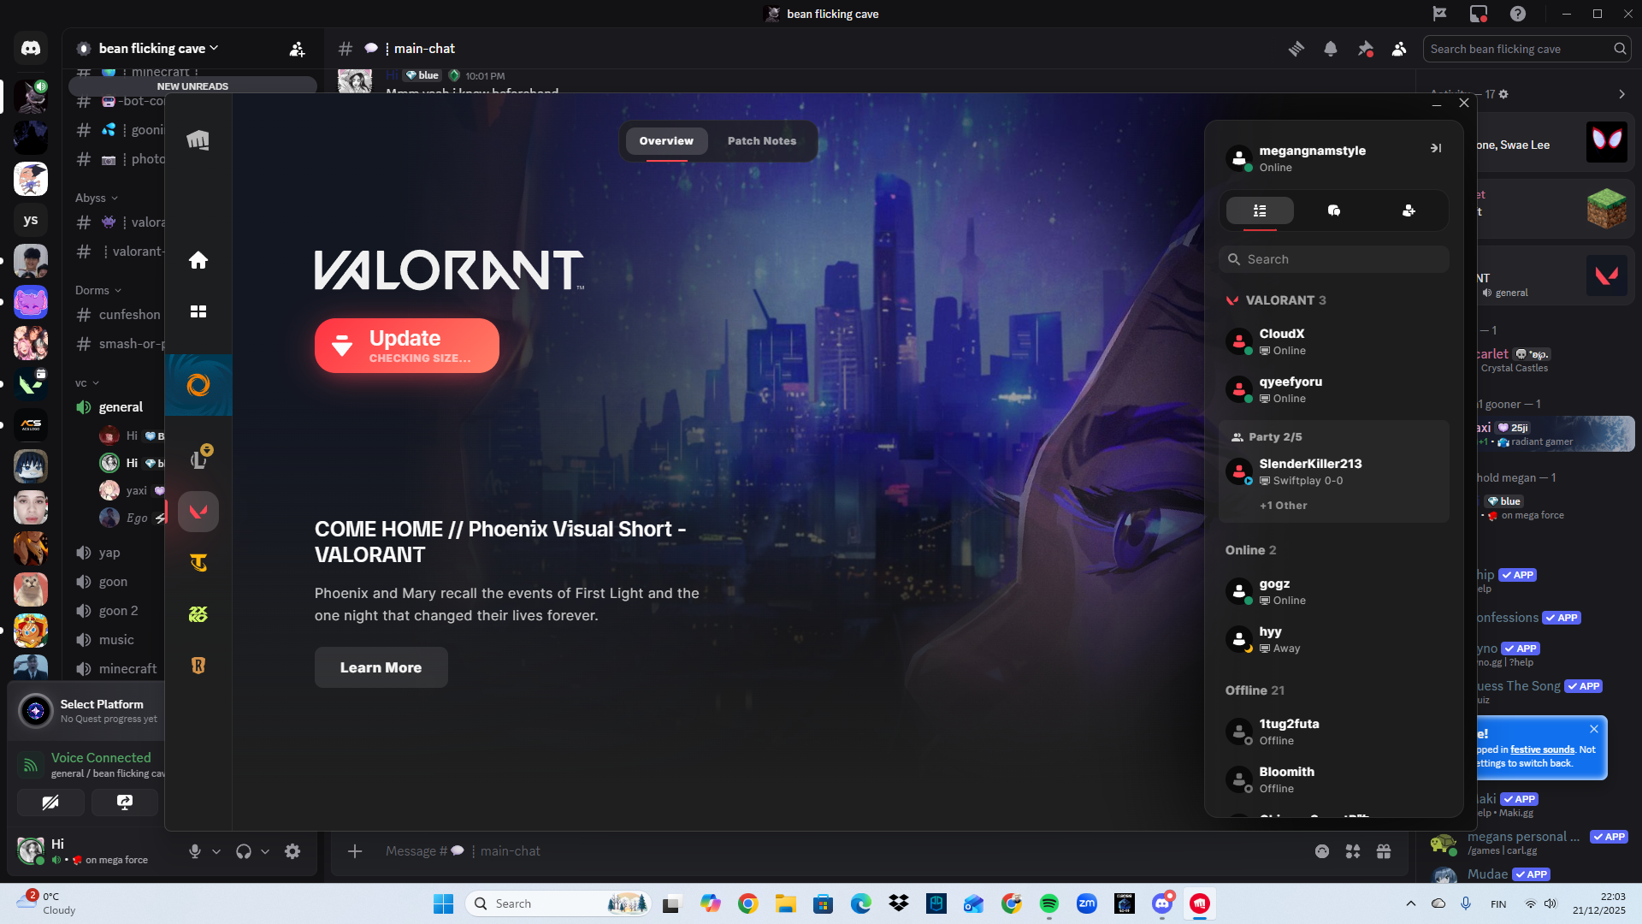The width and height of the screenshot is (1642, 924).
Task: Click the Riot friends Search field
Action: pos(1334,259)
